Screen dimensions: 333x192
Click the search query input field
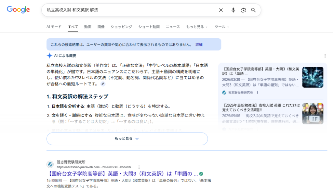click(130, 10)
